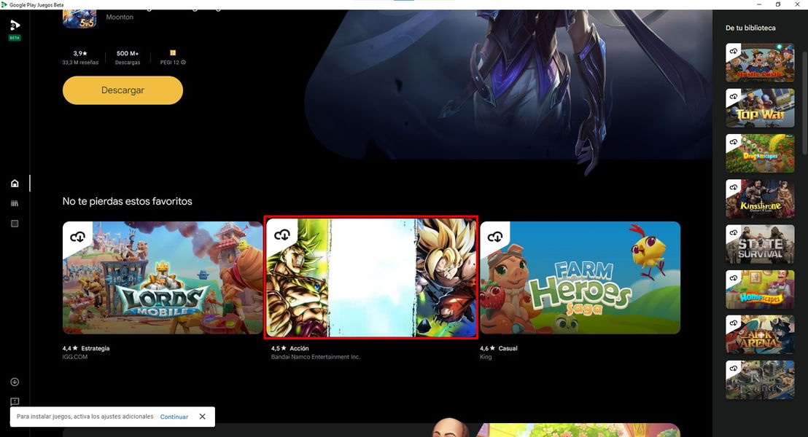The image size is (808, 437).
Task: Open Rise of Empires from your library
Action: click(760, 380)
